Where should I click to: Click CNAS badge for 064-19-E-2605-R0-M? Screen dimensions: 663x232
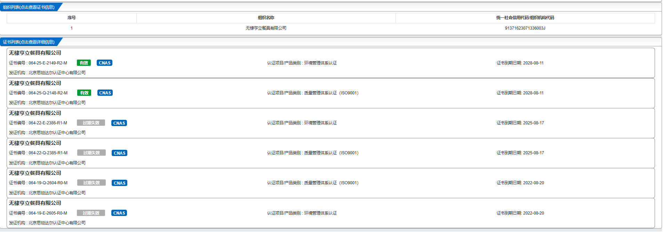pos(119,213)
